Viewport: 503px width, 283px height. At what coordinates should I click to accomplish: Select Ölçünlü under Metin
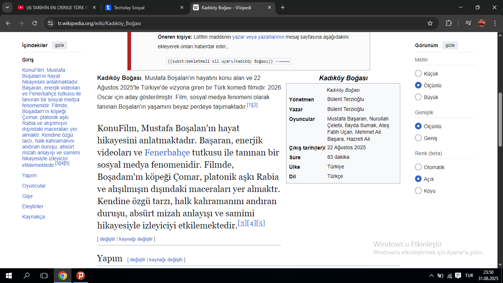point(418,85)
